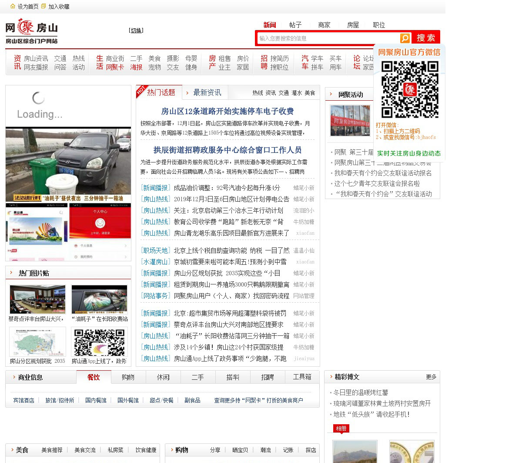Select the 房屋 search type option
Screen dimensions: 522x463
pyautogui.click(x=353, y=25)
